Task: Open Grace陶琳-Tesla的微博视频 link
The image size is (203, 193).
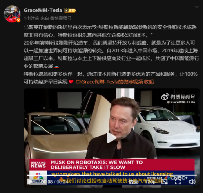Action: 112,82
